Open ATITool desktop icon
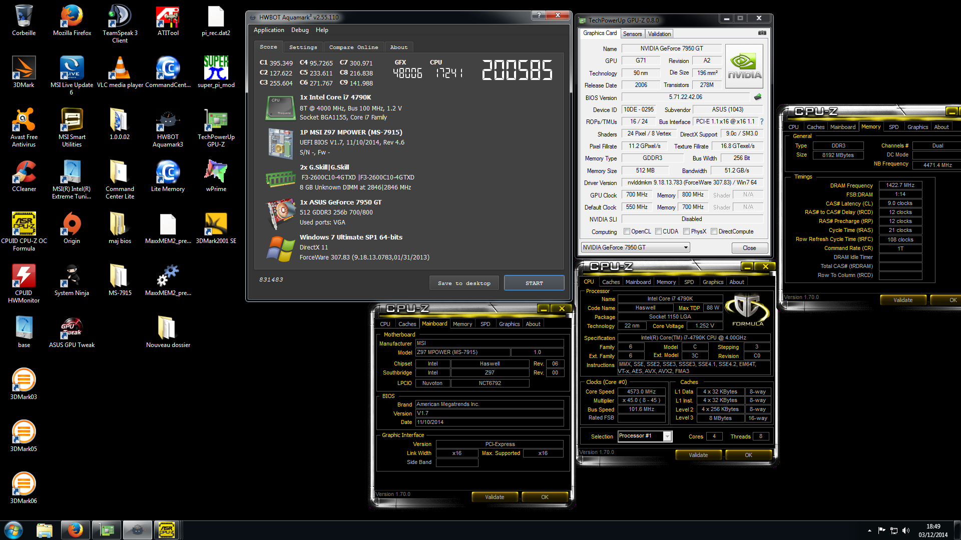The height and width of the screenshot is (540, 961). (168, 20)
